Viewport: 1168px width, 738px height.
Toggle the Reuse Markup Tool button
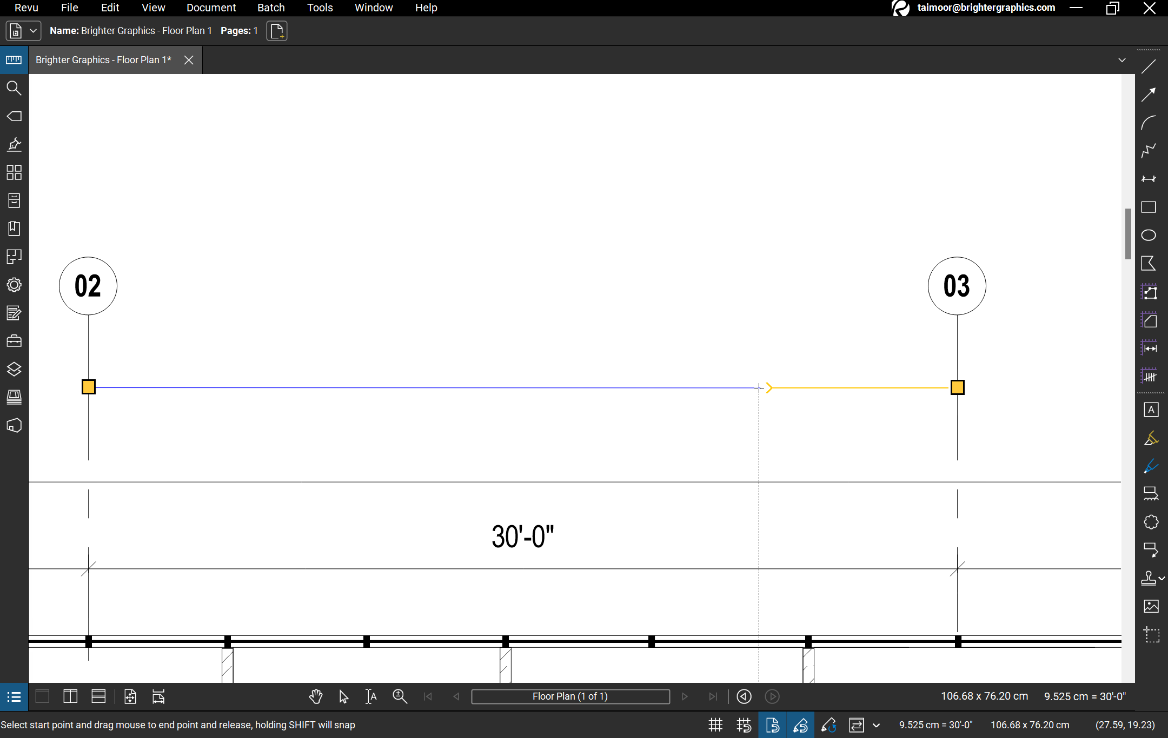[x=828, y=725]
